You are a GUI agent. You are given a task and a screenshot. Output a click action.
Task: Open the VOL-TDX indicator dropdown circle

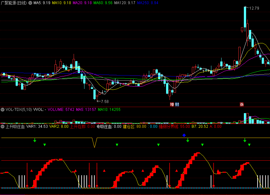coord(3,110)
